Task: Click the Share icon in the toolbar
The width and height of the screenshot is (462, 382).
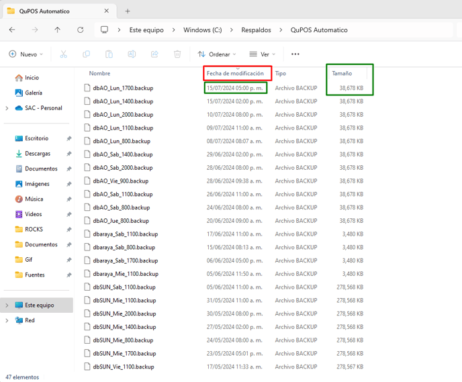Action: 154,54
